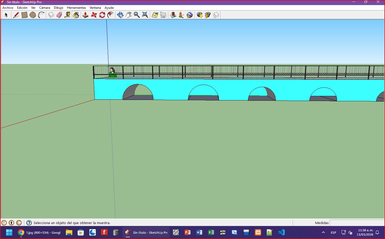
Task: Click inside the Medidas input box
Action: (x=357, y=223)
